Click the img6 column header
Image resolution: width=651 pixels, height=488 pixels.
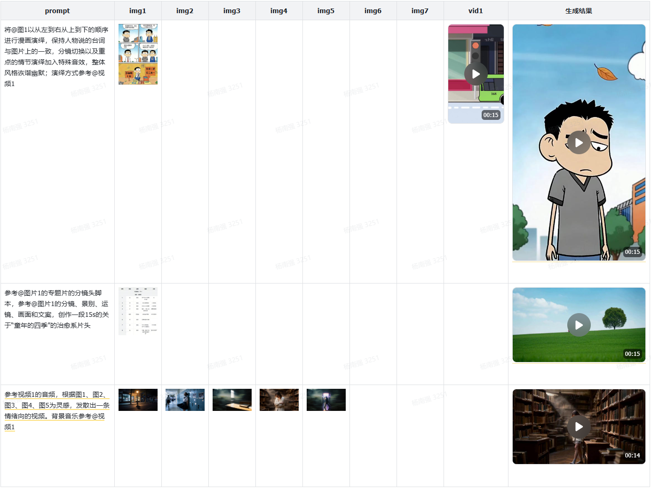click(373, 10)
